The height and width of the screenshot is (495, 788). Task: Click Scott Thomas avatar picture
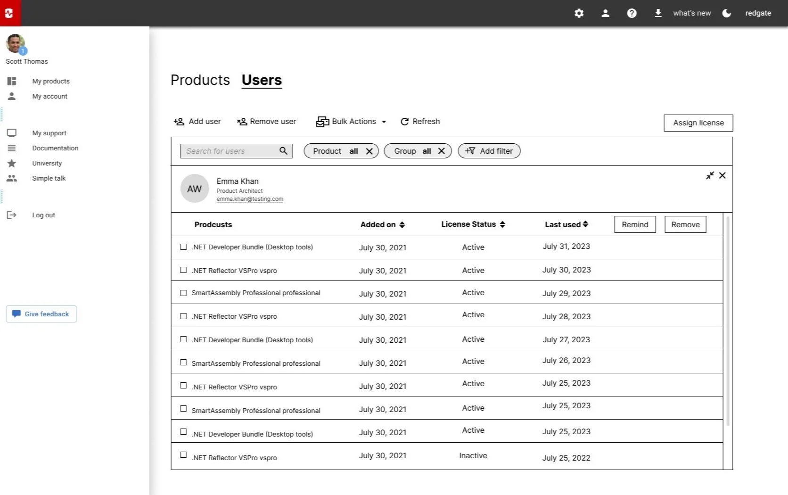[x=16, y=43]
